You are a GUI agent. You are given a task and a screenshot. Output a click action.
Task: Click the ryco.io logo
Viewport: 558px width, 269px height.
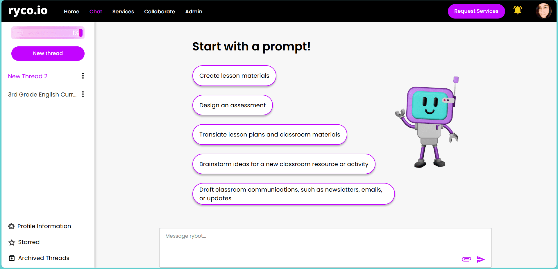click(x=28, y=11)
